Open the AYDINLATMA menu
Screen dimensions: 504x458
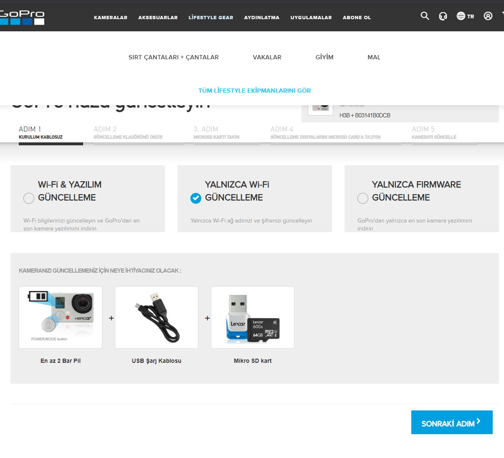[262, 18]
